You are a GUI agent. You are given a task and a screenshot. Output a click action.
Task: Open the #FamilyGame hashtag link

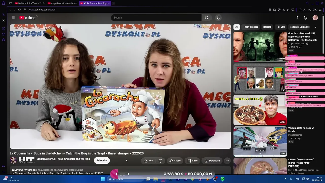[x=61, y=170]
